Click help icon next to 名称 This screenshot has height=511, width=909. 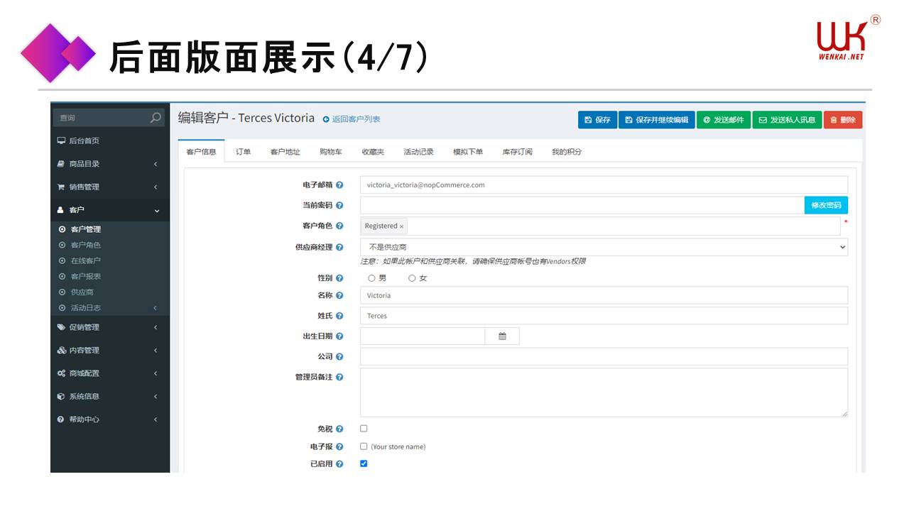pos(339,295)
